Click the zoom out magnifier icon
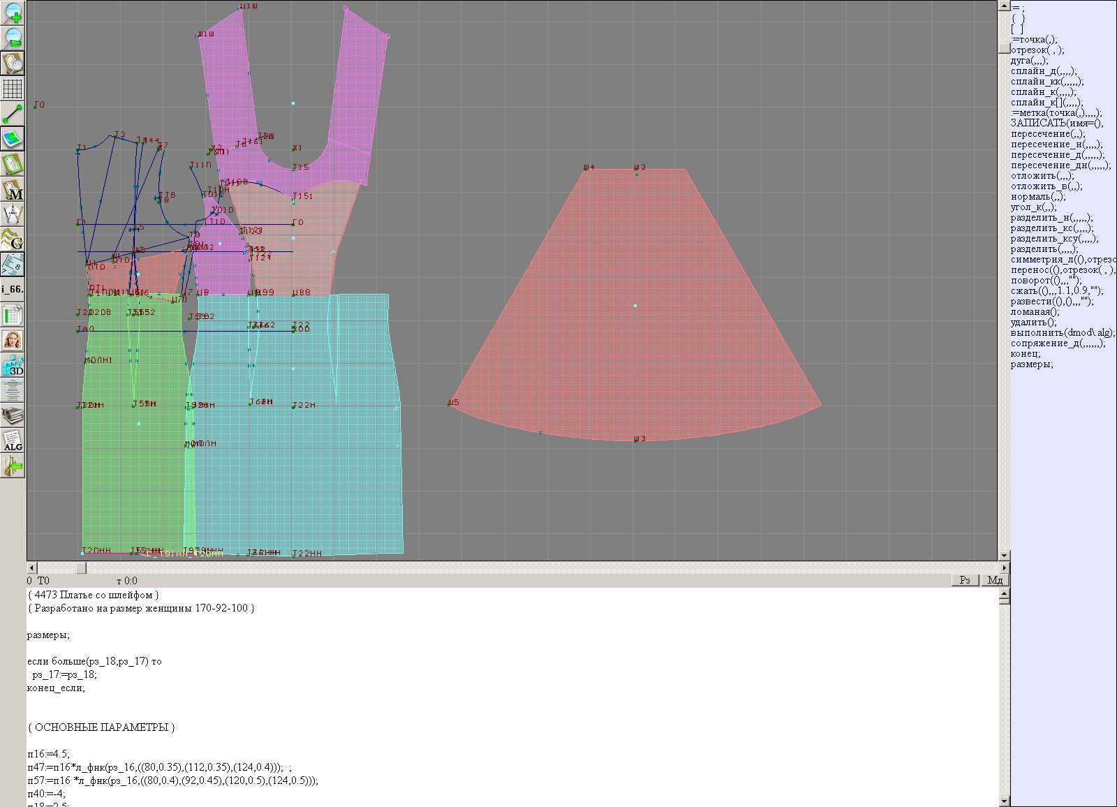The width and height of the screenshot is (1117, 807). coord(13,38)
